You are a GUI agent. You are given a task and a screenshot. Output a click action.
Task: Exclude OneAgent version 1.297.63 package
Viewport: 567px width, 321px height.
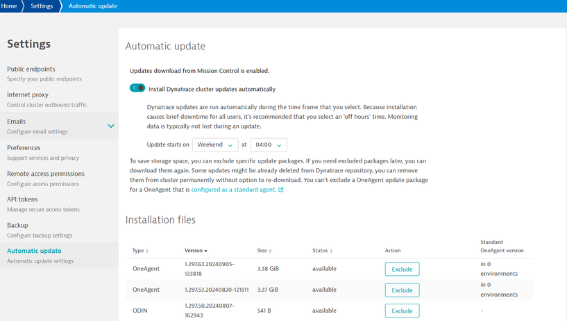coord(402,269)
